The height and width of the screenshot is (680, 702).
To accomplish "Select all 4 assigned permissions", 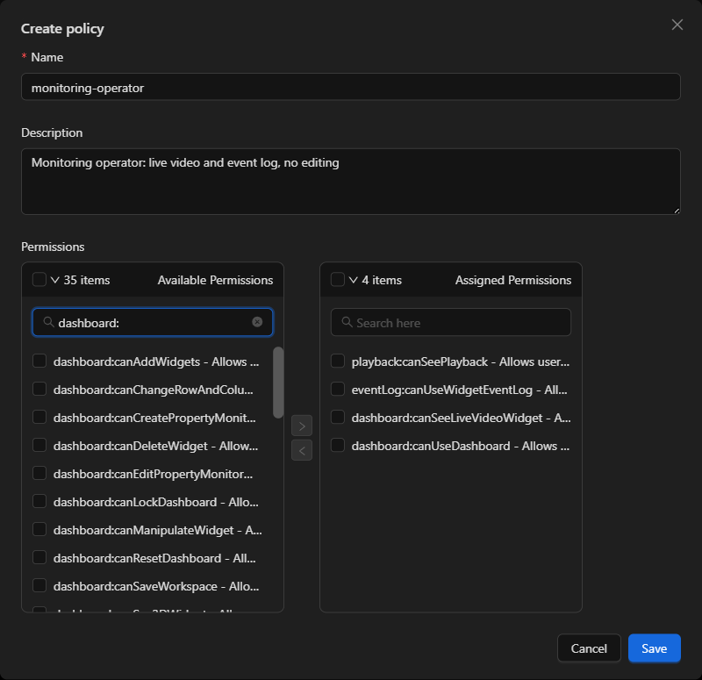I will (x=338, y=279).
